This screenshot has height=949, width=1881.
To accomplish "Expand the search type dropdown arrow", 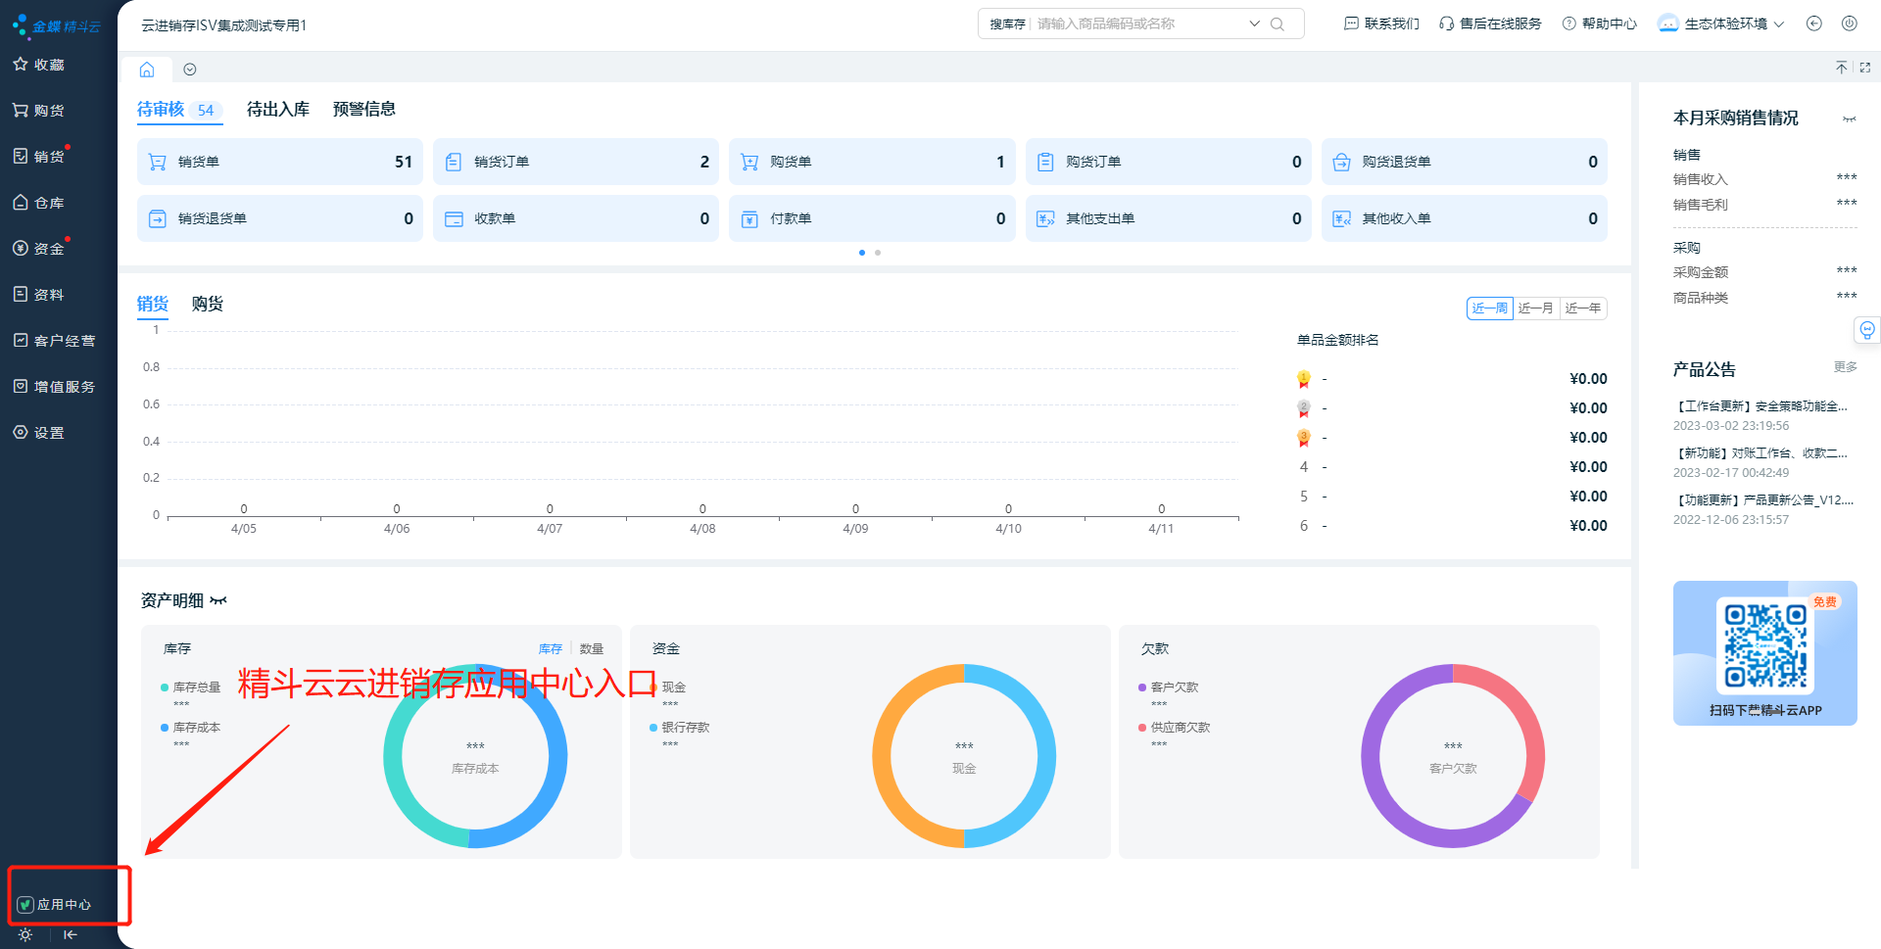I will (1255, 24).
